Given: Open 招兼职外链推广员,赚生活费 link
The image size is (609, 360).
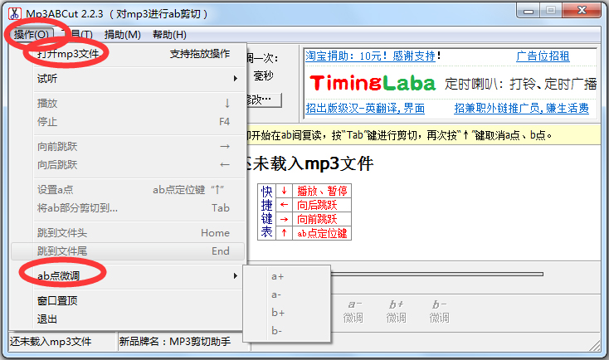Looking at the screenshot, I should pos(522,108).
